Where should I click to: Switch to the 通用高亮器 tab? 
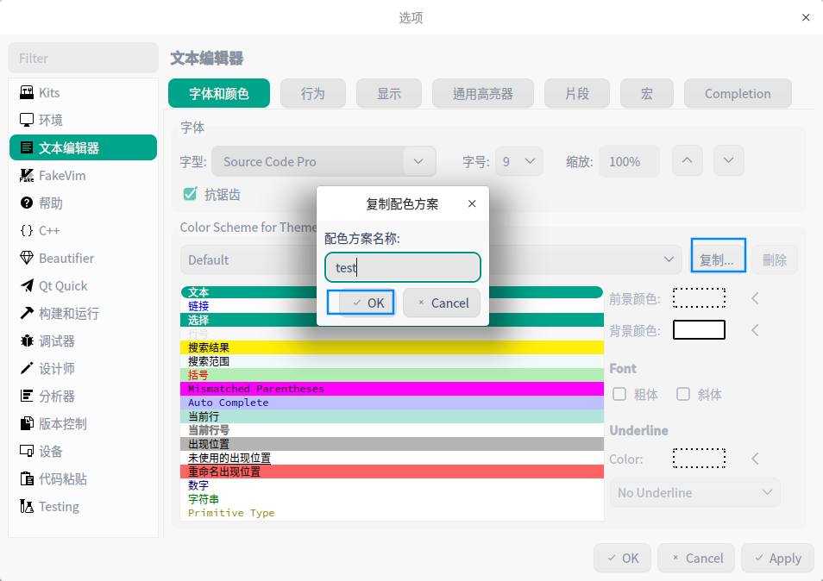pos(482,93)
